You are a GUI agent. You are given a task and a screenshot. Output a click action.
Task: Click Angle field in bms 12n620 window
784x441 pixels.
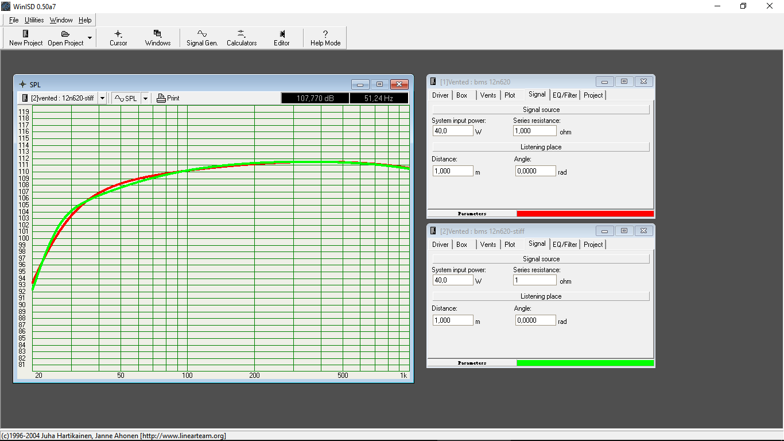click(x=535, y=171)
